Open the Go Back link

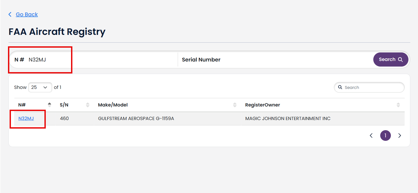(27, 14)
